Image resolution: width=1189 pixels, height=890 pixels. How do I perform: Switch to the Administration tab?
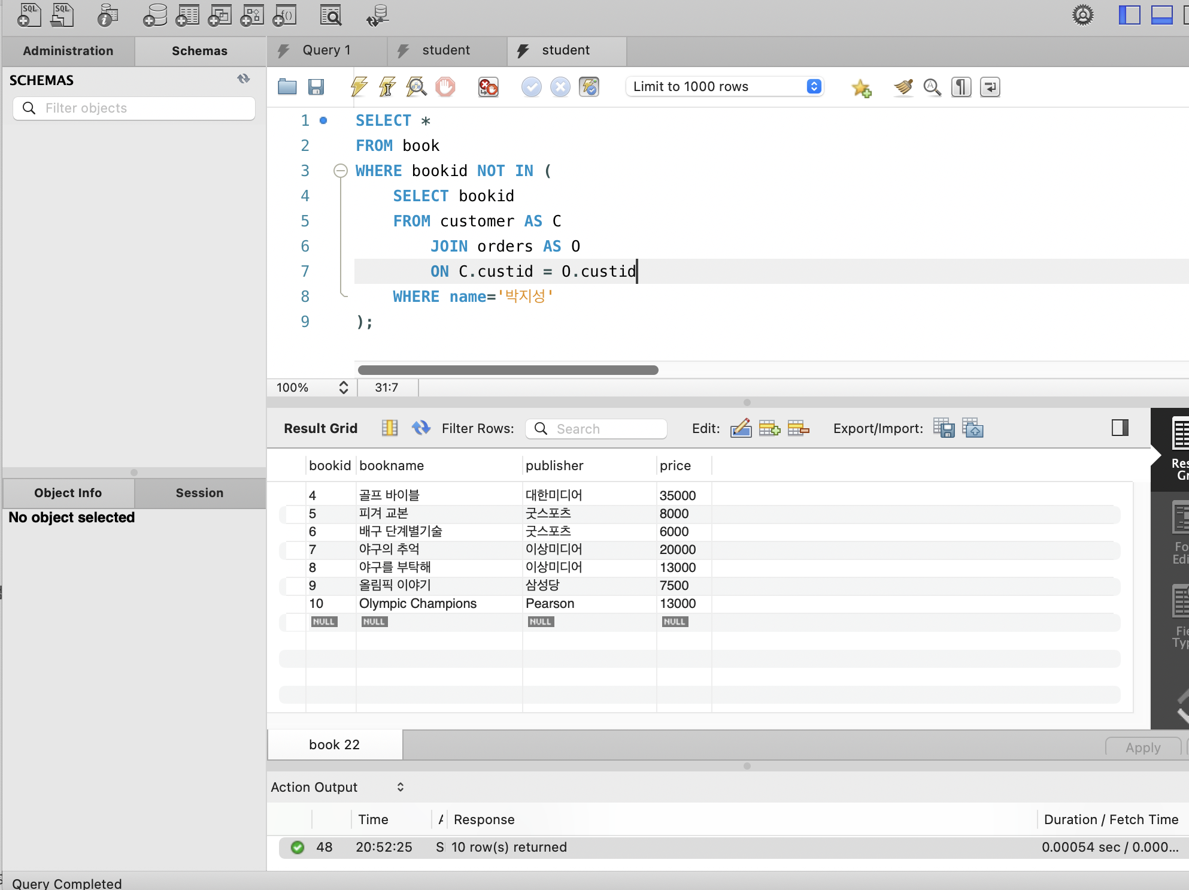(x=68, y=51)
